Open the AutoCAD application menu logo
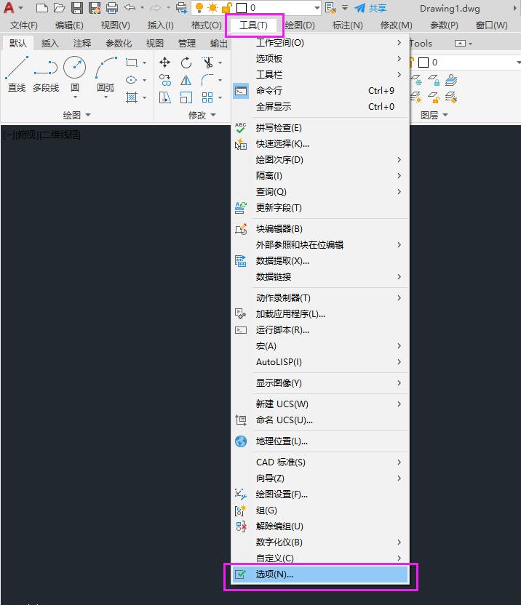The image size is (521, 605). point(9,8)
